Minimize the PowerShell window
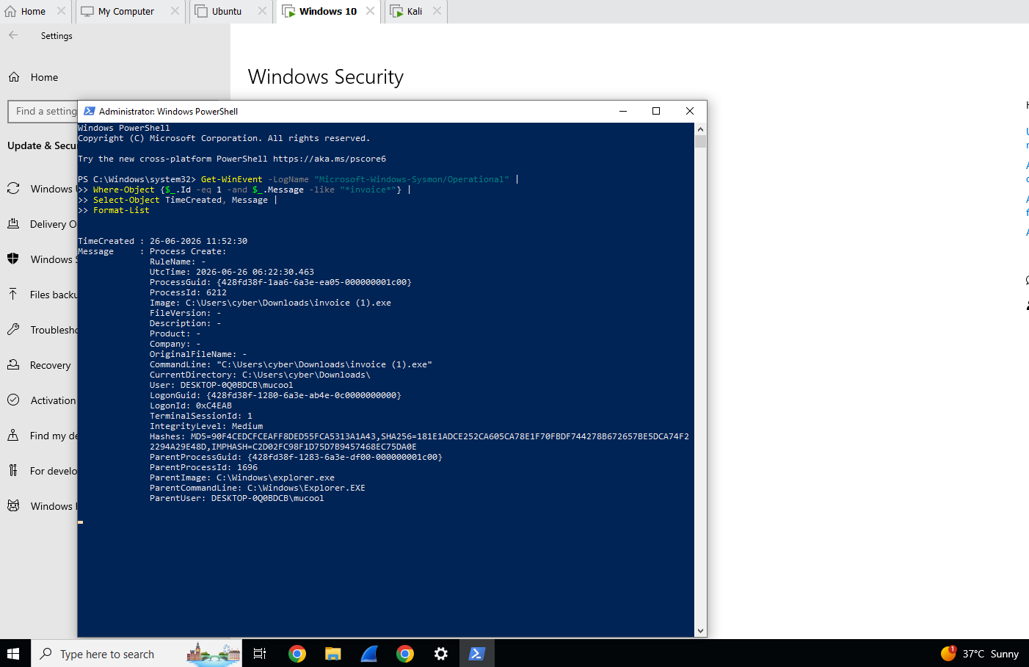The image size is (1029, 667). click(623, 111)
